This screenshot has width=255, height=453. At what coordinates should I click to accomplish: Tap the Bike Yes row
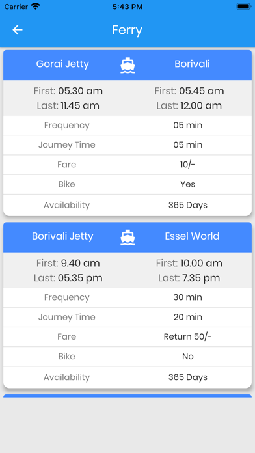coord(127,184)
